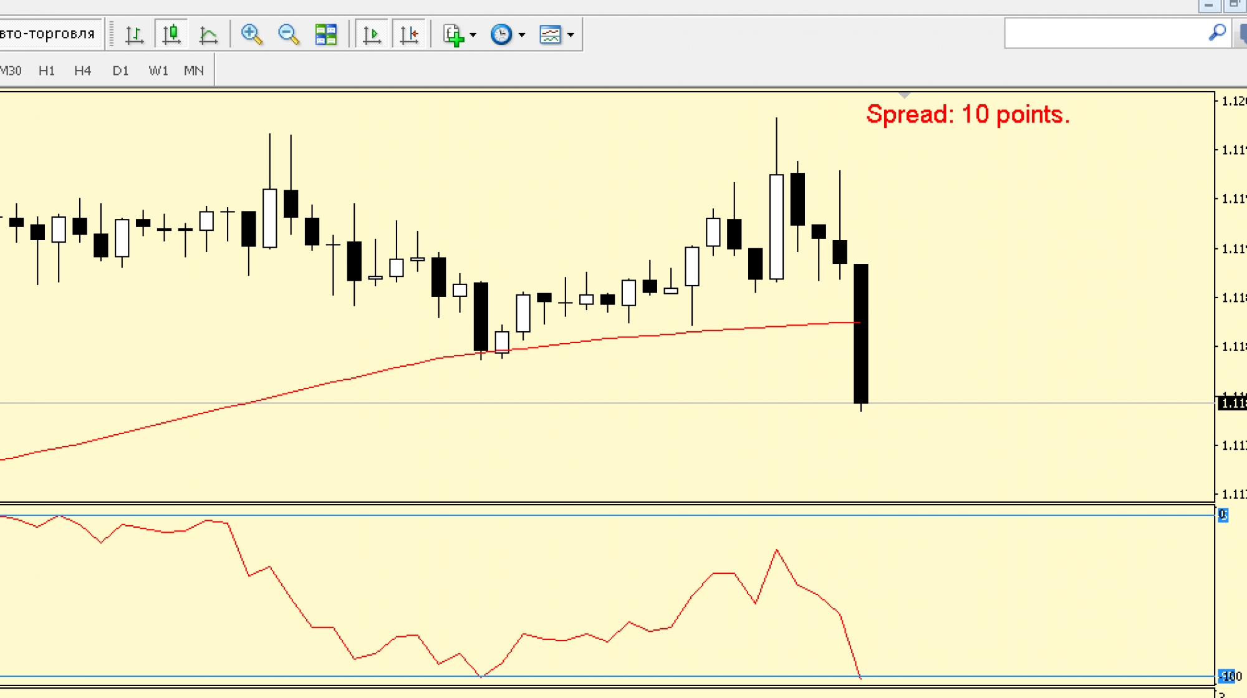Switch to candlestick chart mode
This screenshot has height=698, width=1247.
click(x=171, y=34)
